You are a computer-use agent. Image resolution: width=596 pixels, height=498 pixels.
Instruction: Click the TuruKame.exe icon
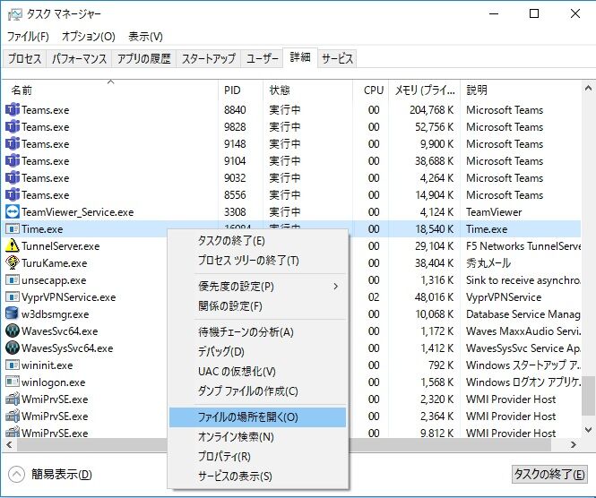13,262
